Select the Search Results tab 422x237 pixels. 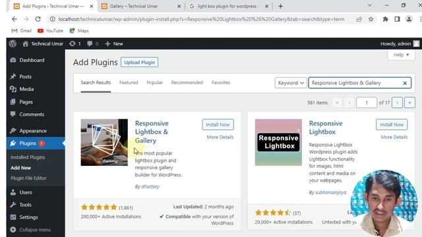[96, 82]
